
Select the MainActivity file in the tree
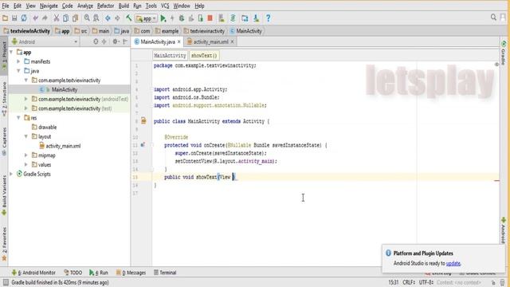tap(64, 89)
